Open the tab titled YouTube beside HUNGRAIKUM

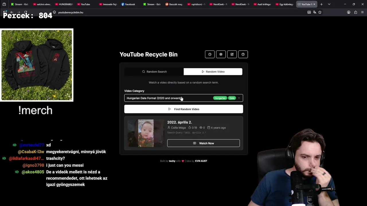pos(85,4)
